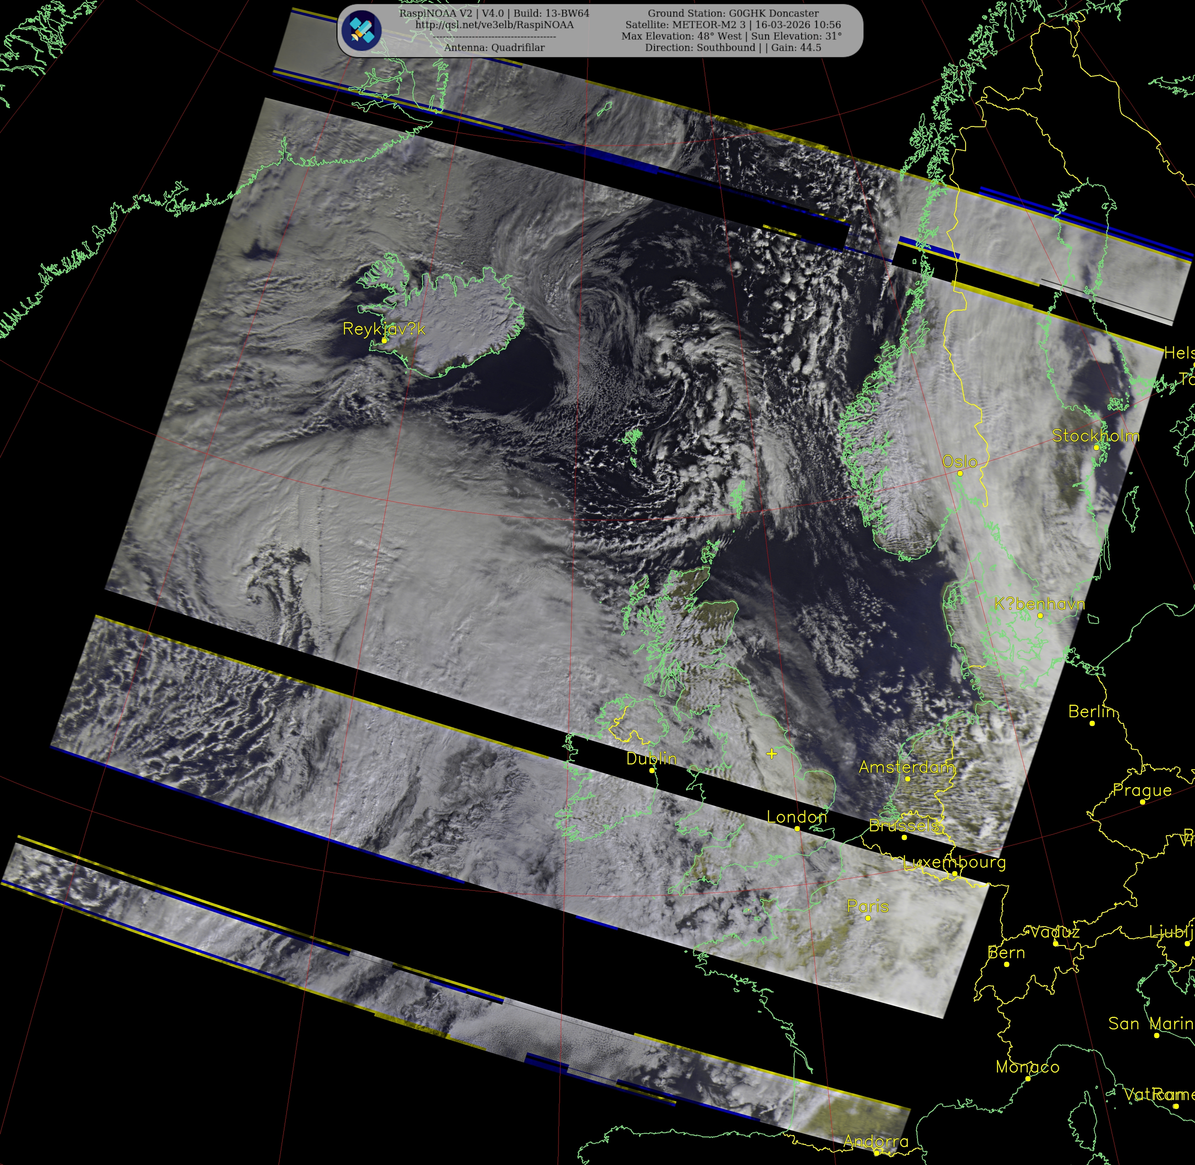Viewport: 1195px width, 1165px height.
Task: Click the Amsterdam city label
Action: tap(906, 767)
